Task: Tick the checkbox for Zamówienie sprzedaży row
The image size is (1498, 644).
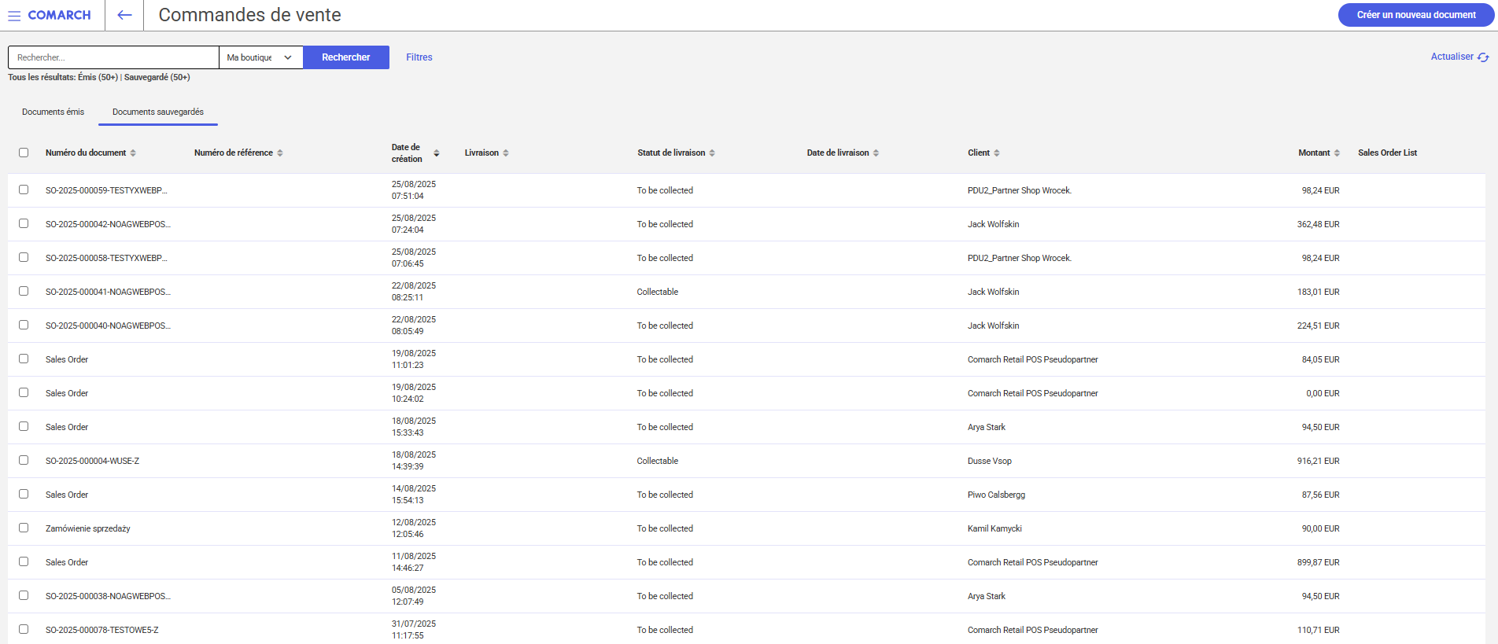Action: pyautogui.click(x=24, y=528)
